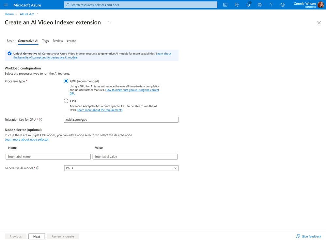The image size is (326, 243).
Task: Open the help question mark icon
Action: point(271,5)
